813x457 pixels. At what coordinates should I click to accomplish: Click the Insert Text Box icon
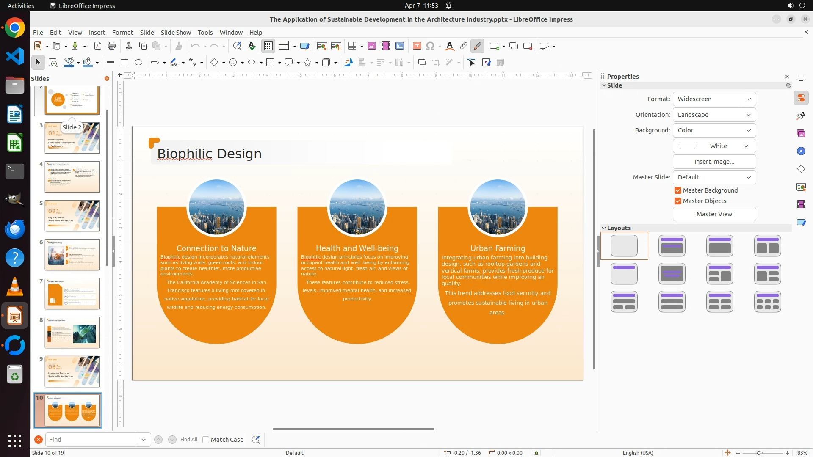pos(417,46)
